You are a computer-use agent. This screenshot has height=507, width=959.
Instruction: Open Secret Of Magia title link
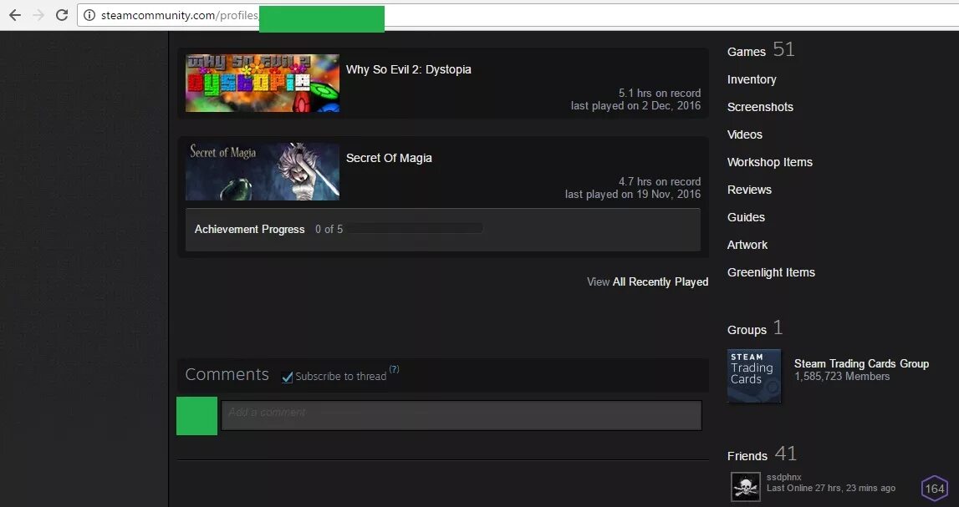389,158
